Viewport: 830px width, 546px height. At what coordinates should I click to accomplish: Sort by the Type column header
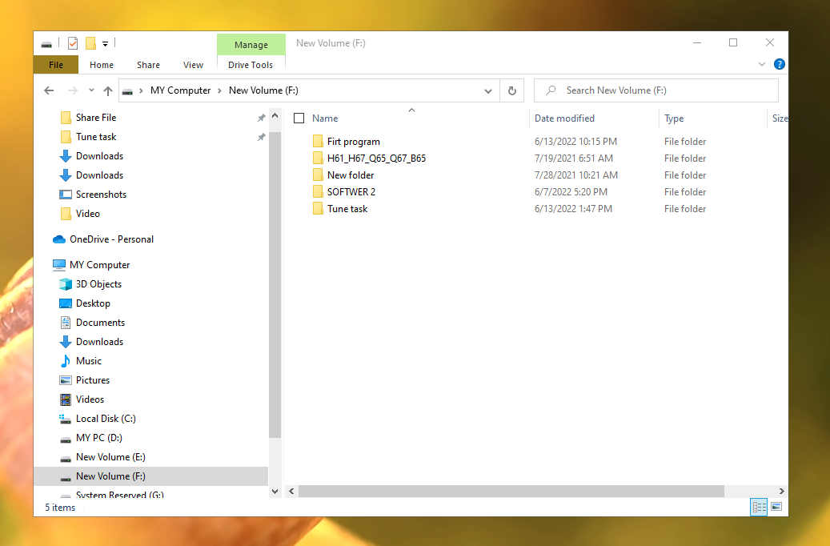[674, 118]
